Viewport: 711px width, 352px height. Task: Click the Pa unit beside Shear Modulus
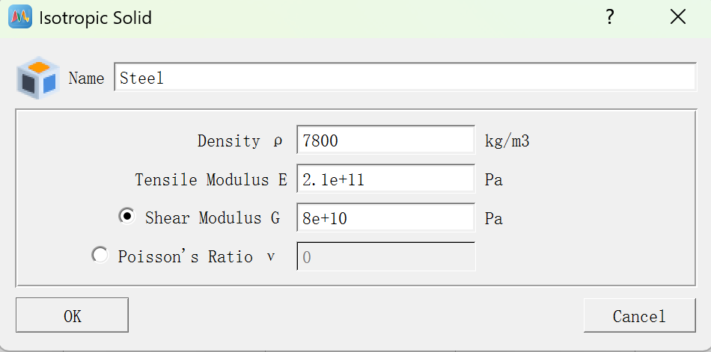(x=493, y=218)
